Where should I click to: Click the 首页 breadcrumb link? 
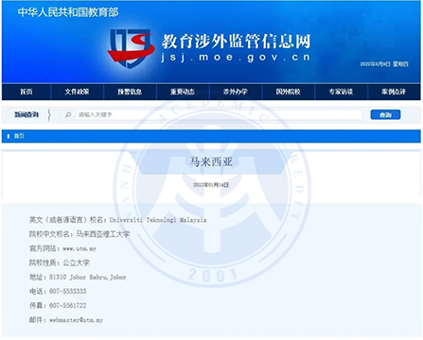19,136
